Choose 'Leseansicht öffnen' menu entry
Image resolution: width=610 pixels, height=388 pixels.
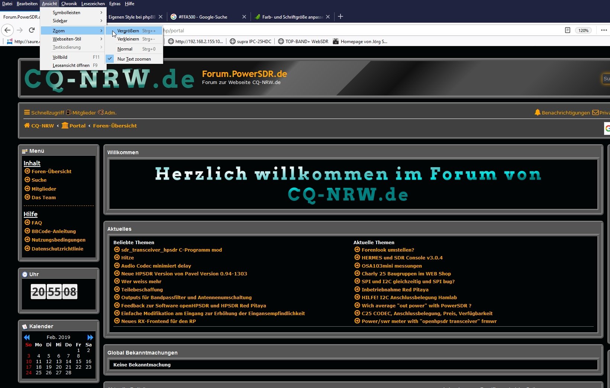point(73,65)
